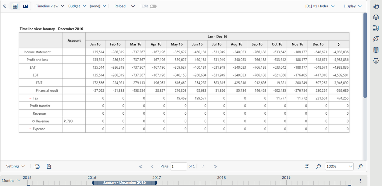382x186 pixels.
Task: Open the Settings dropdown in footer
Action: 16,166
